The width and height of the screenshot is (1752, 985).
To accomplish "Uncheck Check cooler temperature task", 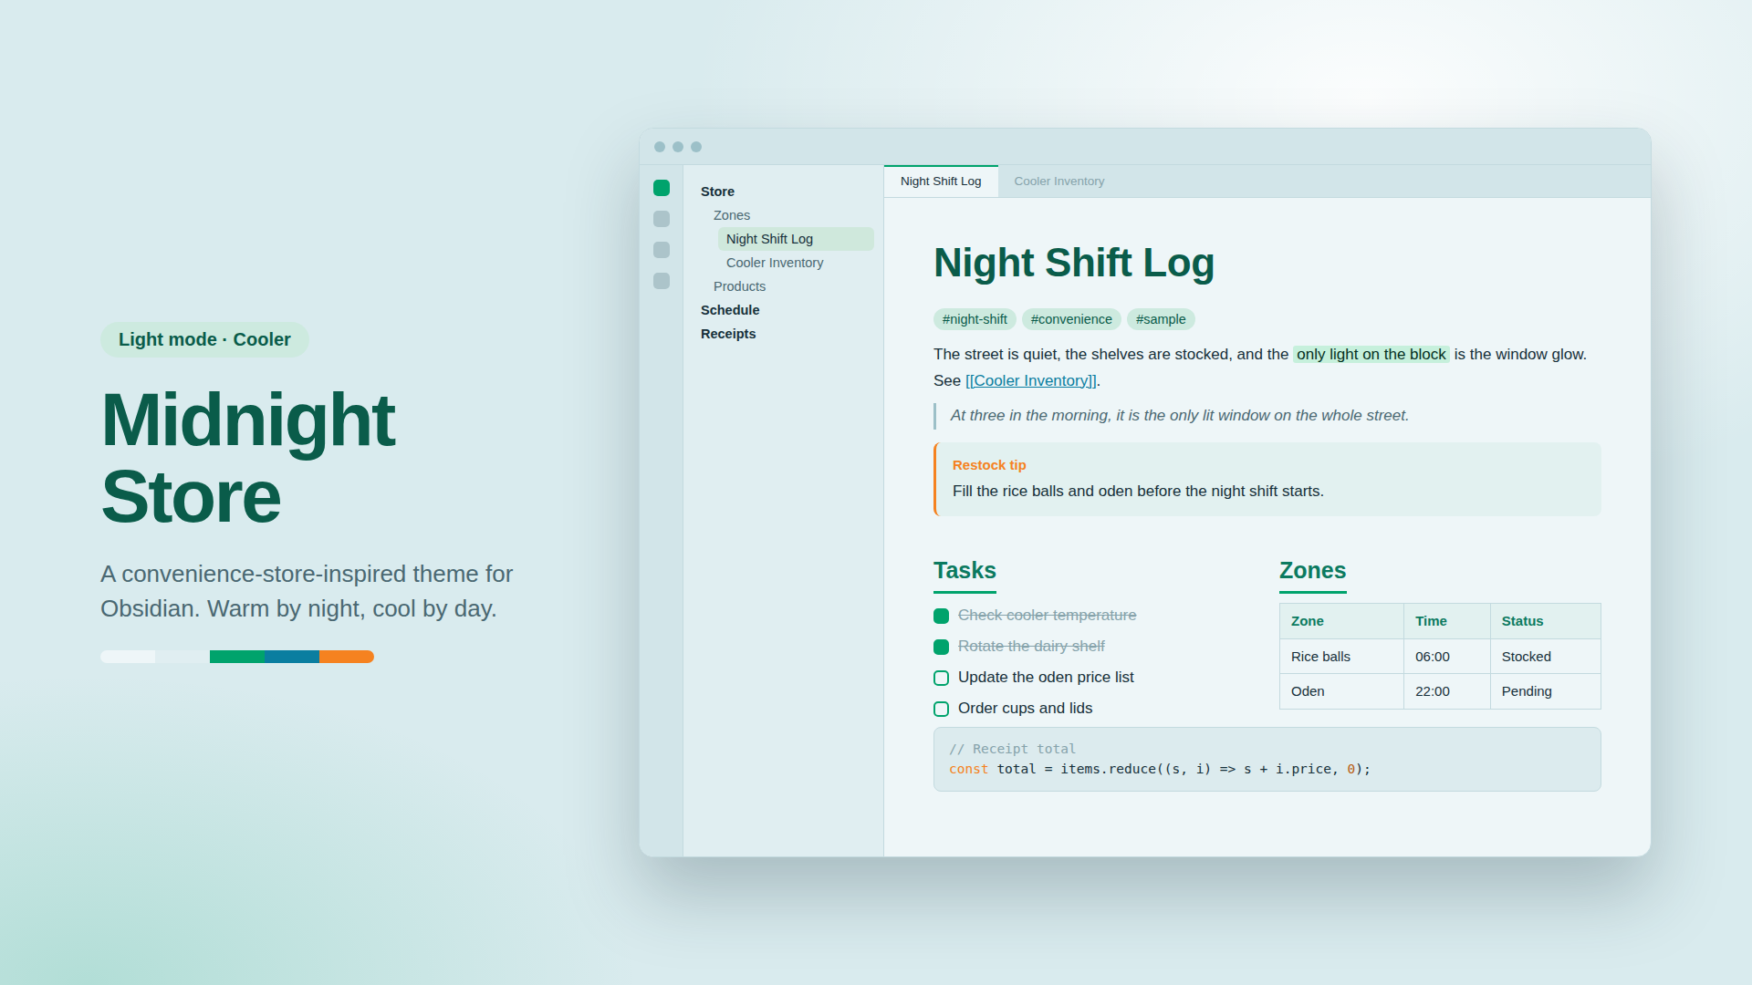I will (942, 617).
